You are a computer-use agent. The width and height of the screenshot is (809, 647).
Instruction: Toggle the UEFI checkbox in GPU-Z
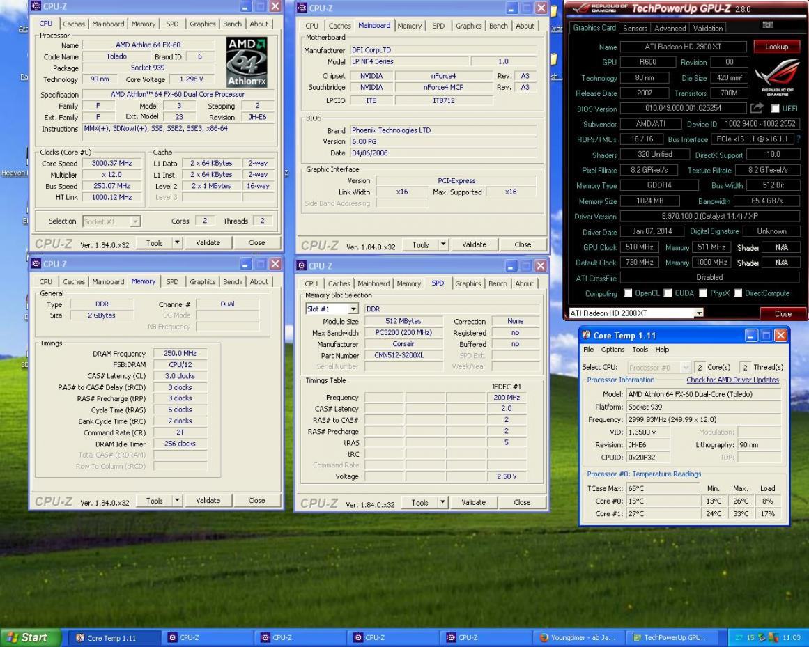[775, 108]
